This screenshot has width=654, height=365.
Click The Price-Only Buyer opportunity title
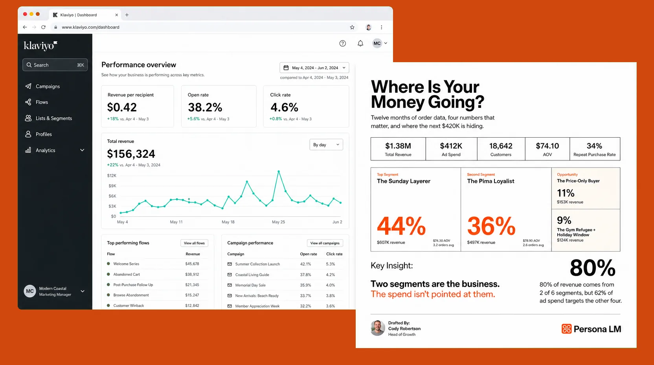click(x=578, y=181)
